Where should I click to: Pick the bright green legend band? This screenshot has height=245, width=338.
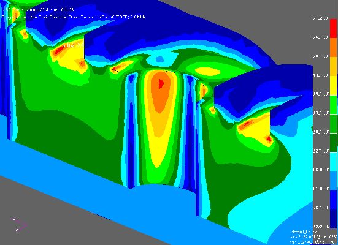[x=333, y=104]
